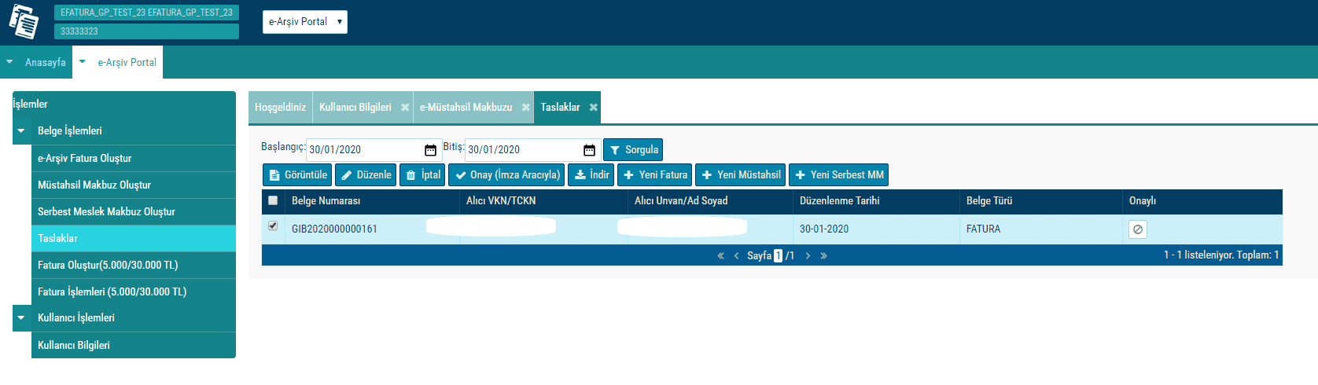Viewport: 1318px width, 385px height.
Task: Click the Sorgula filter button
Action: tap(633, 150)
